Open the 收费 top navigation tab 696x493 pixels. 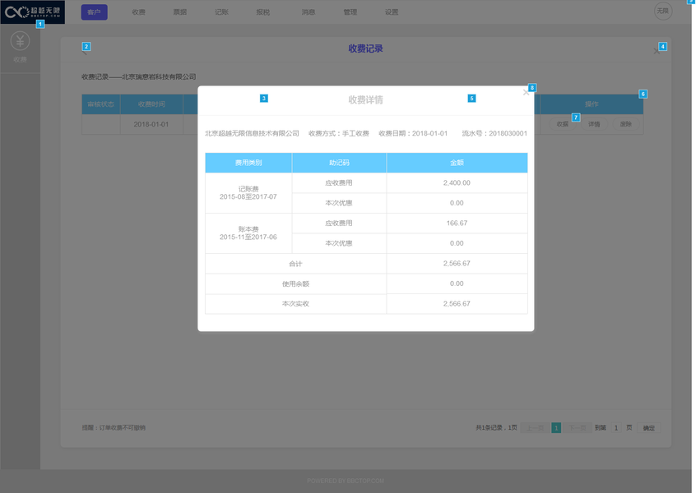coord(139,12)
